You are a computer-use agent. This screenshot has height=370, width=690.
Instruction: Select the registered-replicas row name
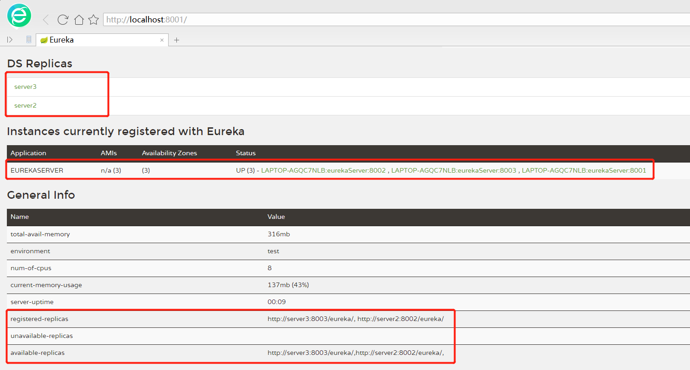39,319
